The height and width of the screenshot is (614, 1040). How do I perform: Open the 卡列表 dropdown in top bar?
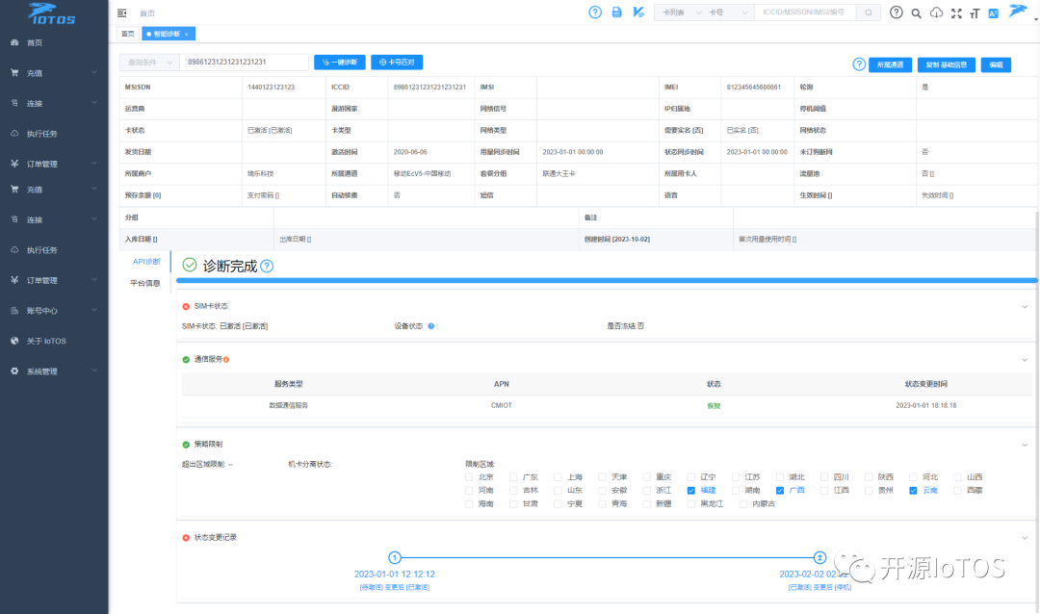(x=681, y=12)
